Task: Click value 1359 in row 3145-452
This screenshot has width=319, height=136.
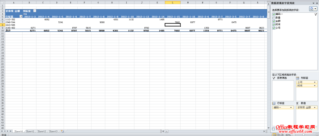Action: pos(206,28)
